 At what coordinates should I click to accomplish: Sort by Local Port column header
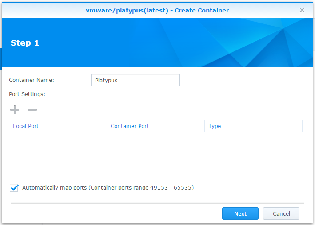click(26, 126)
